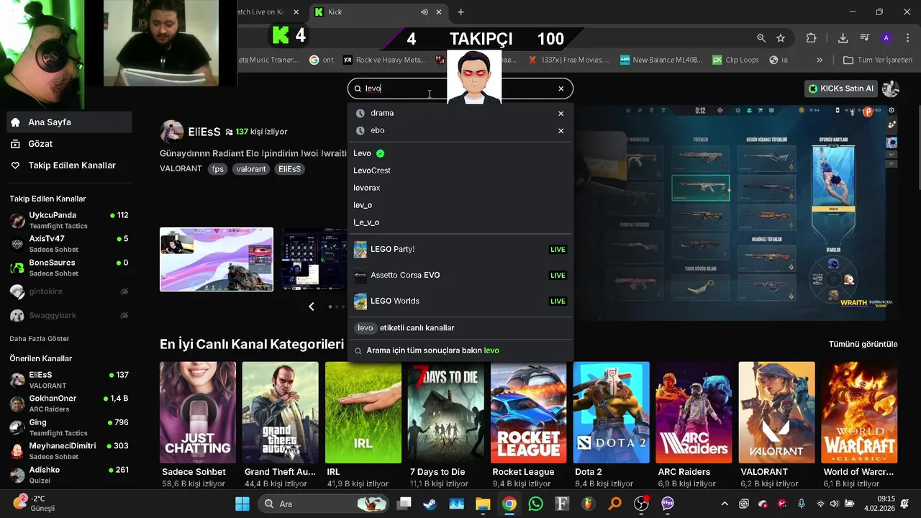Open Adishko recommended channel
This screenshot has width=921, height=518.
point(70,475)
